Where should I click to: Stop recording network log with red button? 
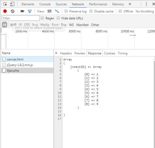click(x=5, y=11)
